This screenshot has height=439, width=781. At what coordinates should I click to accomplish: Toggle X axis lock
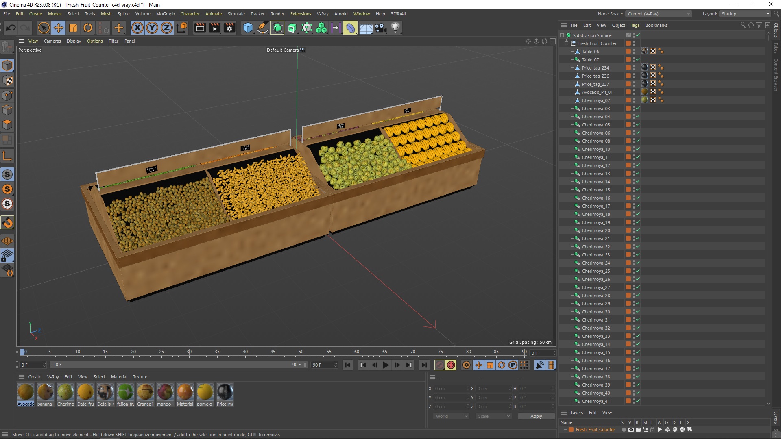(137, 28)
